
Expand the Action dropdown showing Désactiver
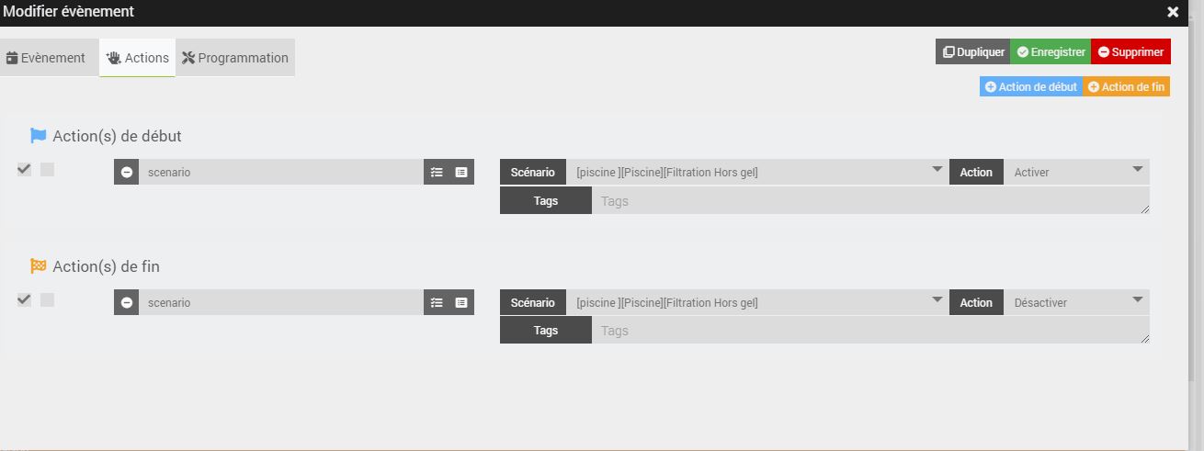1074,302
